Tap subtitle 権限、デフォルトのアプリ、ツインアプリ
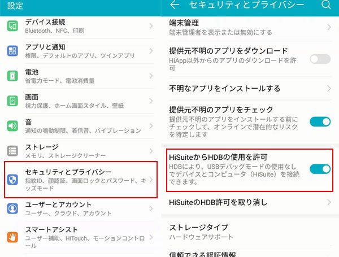Screen dimensions: 339x257 tap(80, 56)
